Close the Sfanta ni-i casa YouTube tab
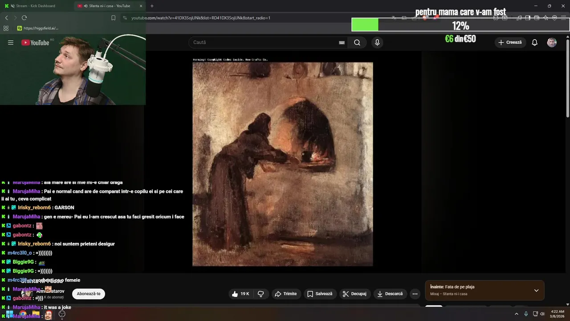The height and width of the screenshot is (321, 570). coord(141,6)
